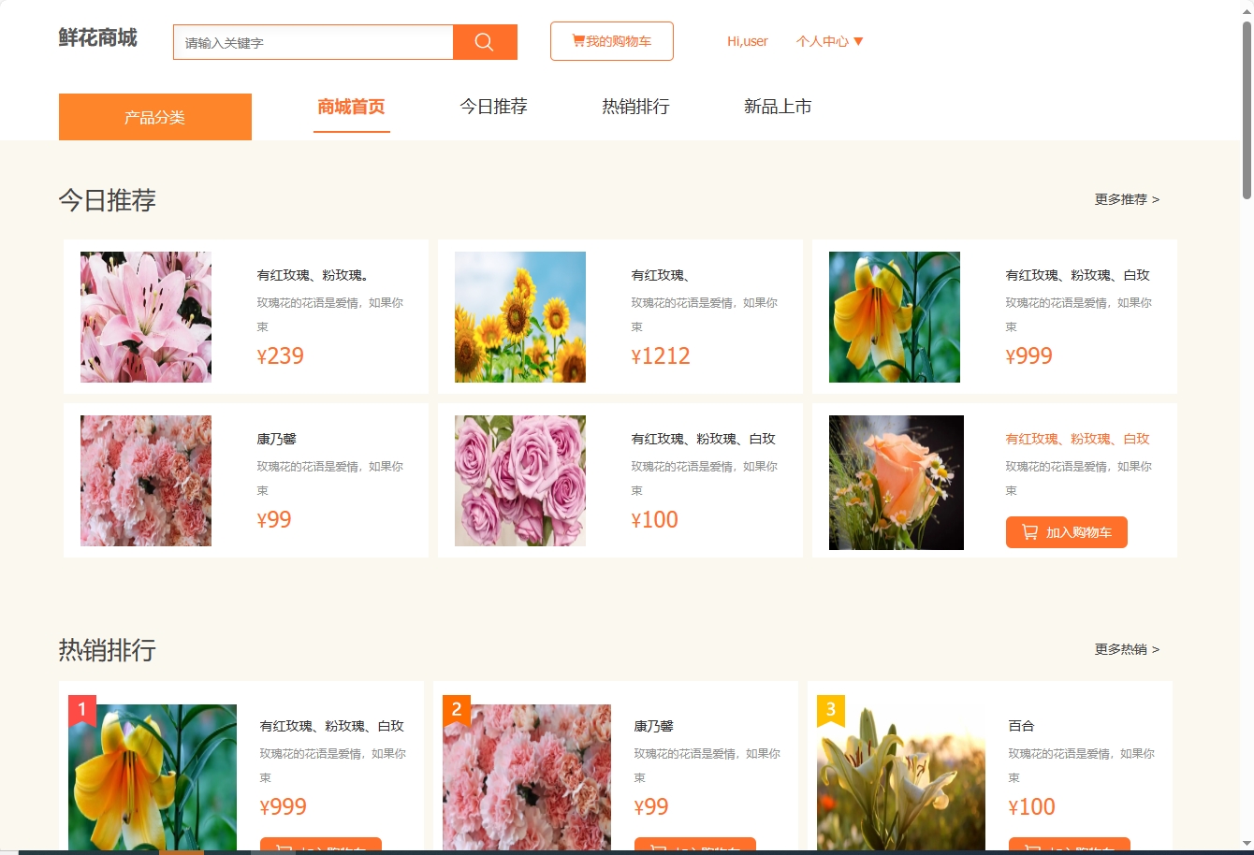
Task: Click the rank 2 badge on carnation item
Action: point(456,709)
